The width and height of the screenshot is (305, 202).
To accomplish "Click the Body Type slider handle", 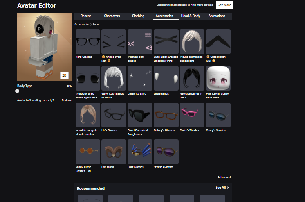I will [x=17, y=91].
